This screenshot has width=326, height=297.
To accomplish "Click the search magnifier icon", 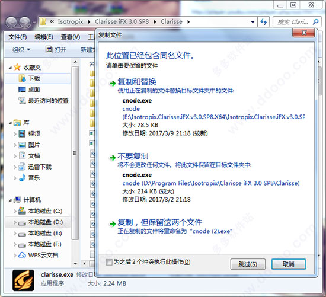I will click(x=315, y=21).
